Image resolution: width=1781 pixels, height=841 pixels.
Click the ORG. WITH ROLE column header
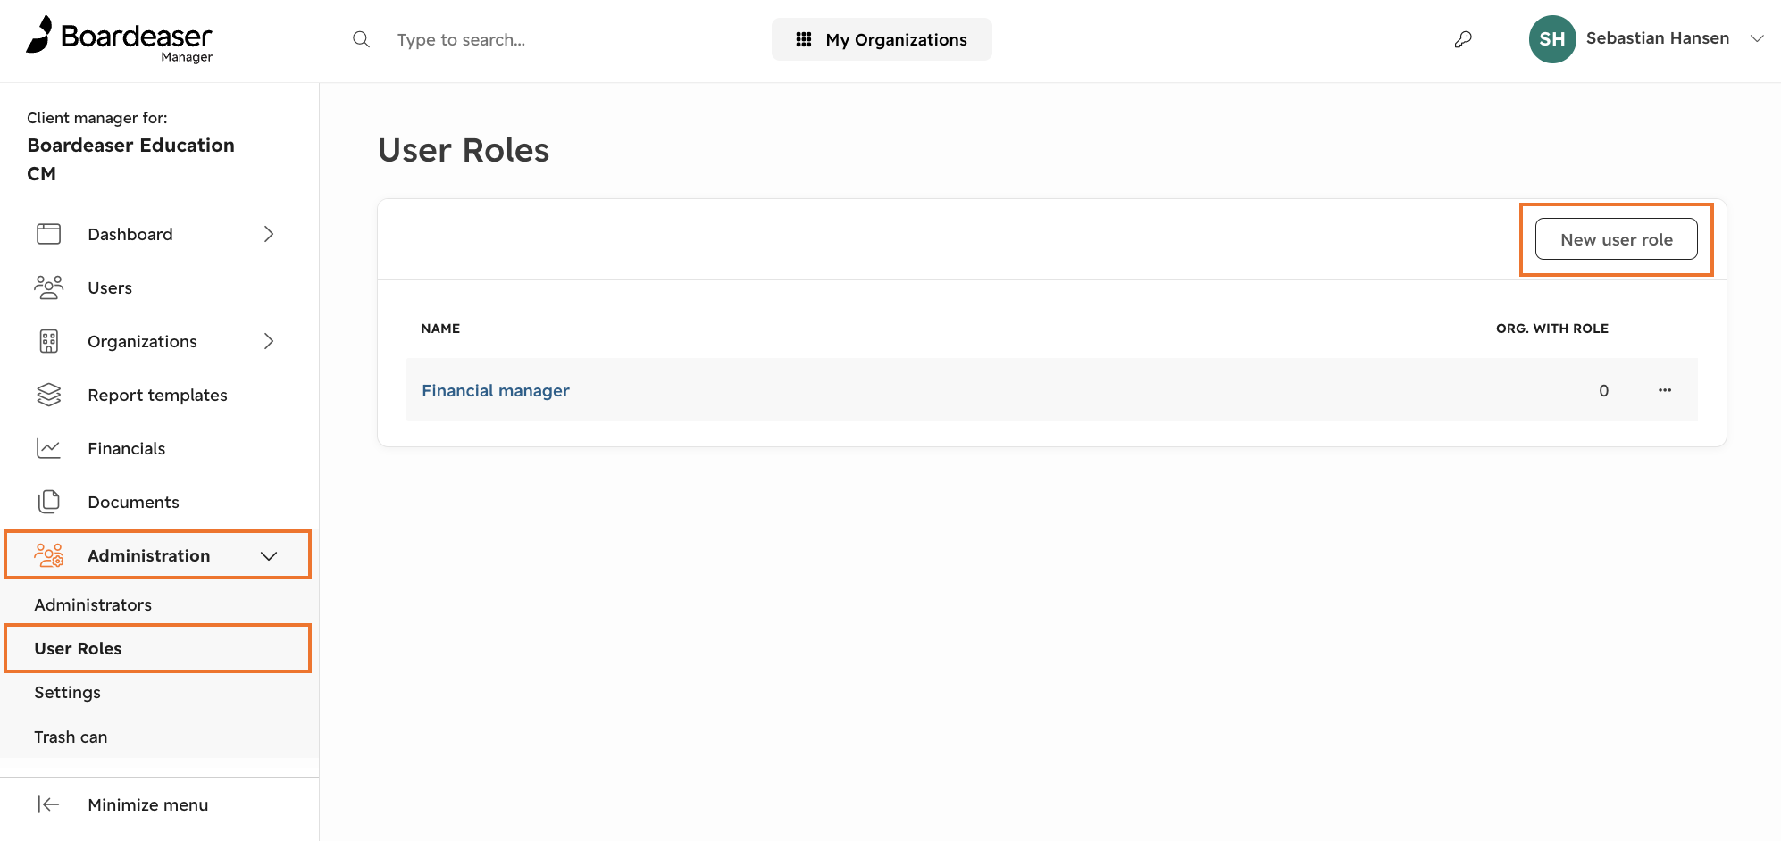tap(1552, 329)
